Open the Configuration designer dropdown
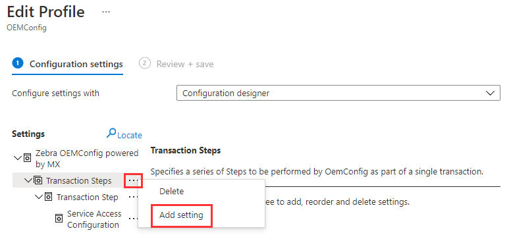511x237 pixels. click(x=338, y=93)
